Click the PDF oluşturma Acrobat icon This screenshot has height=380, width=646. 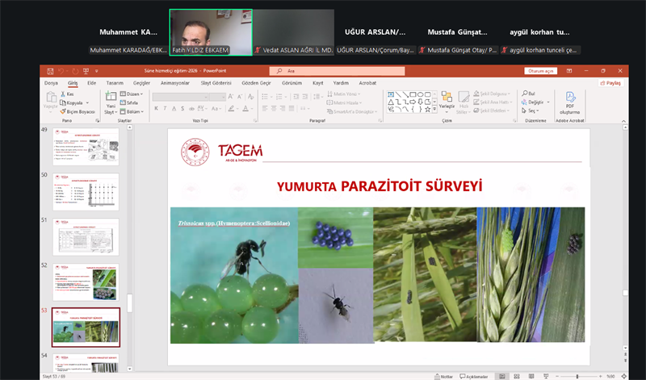[571, 98]
